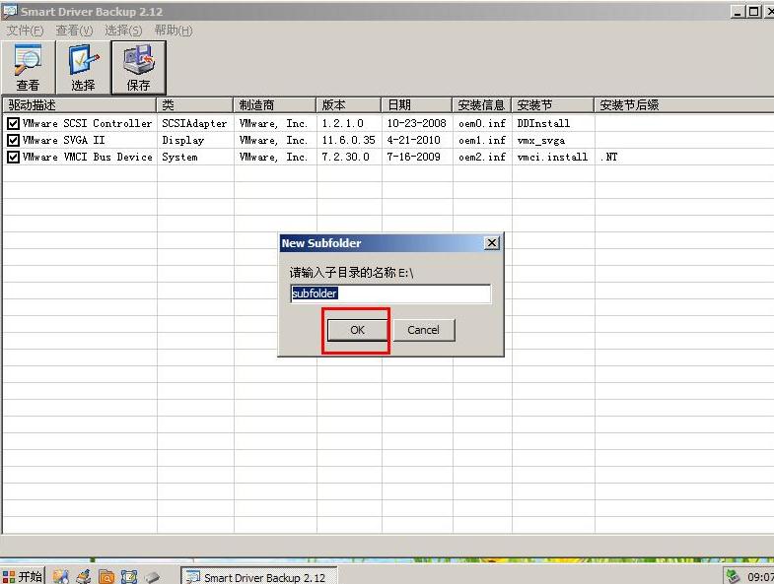Click the oem0.inf cell

[482, 123]
